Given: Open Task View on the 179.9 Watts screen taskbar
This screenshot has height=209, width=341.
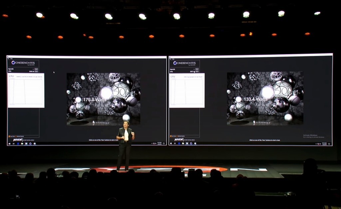Looking at the screenshot, I should tap(13, 144).
